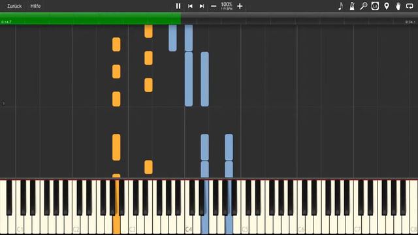This screenshot has height=235, width=418.
Task: Open the sheet music note icon
Action: point(340,6)
